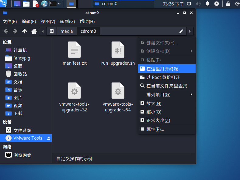Click the root filesystem path button

(x=52, y=31)
